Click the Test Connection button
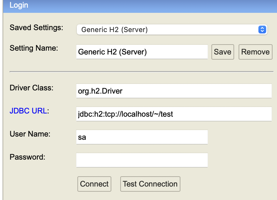277x200 pixels. [150, 184]
